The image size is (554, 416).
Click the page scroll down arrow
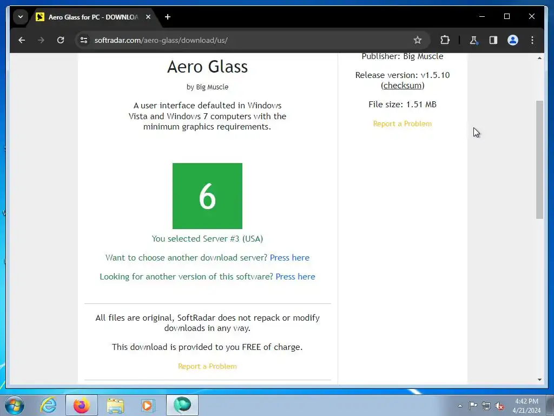539,380
